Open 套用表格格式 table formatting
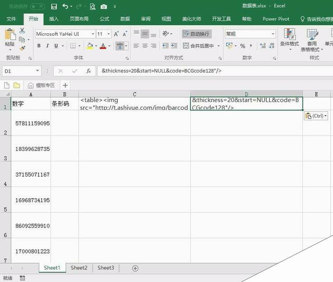Image resolution: width=333 pixels, height=282 pixels. [x=312, y=40]
